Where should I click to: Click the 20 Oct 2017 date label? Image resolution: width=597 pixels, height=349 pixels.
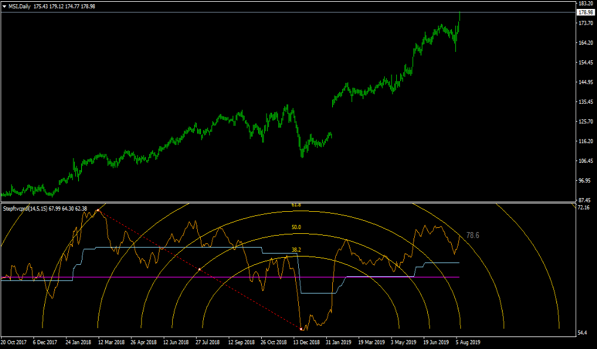pyautogui.click(x=14, y=343)
